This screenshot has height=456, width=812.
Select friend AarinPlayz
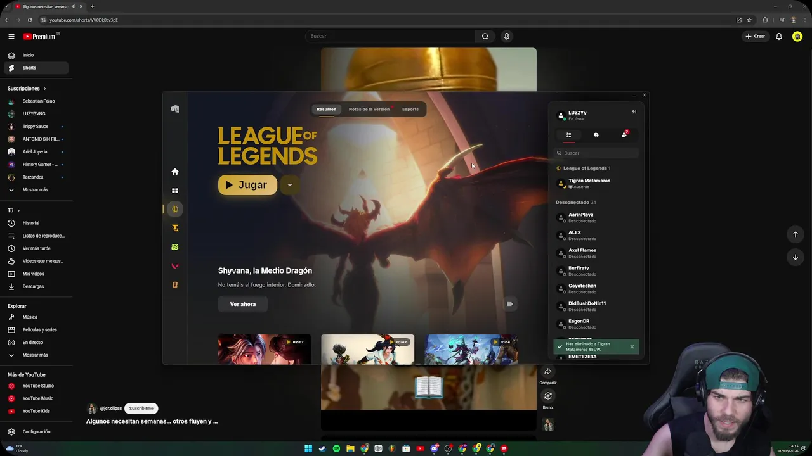pyautogui.click(x=596, y=218)
